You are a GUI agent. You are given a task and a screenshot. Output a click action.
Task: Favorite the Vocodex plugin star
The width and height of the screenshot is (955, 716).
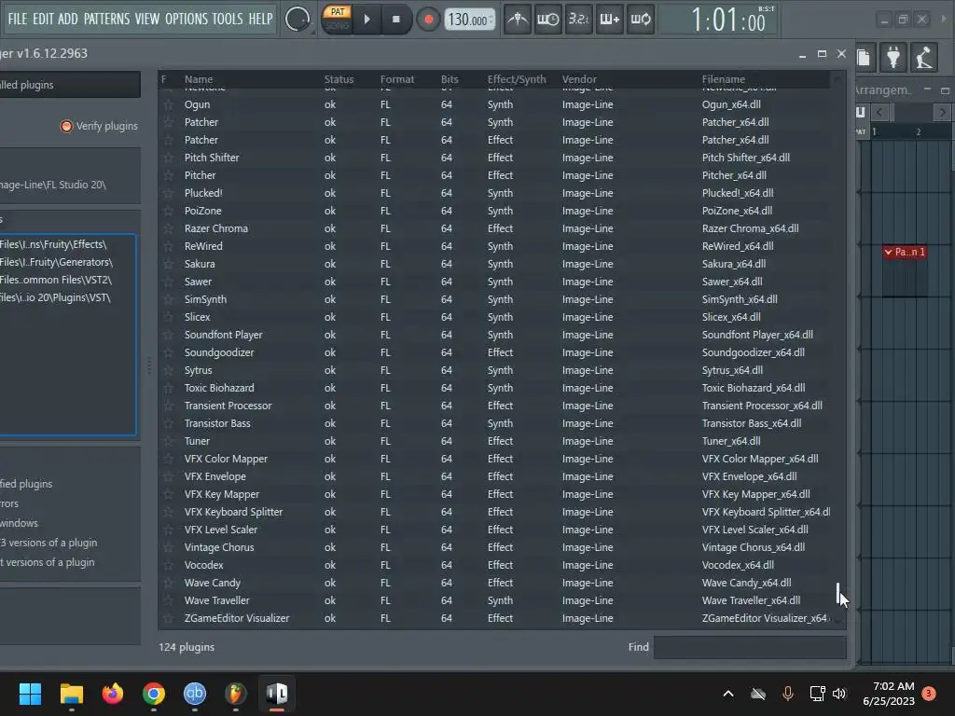coord(168,565)
